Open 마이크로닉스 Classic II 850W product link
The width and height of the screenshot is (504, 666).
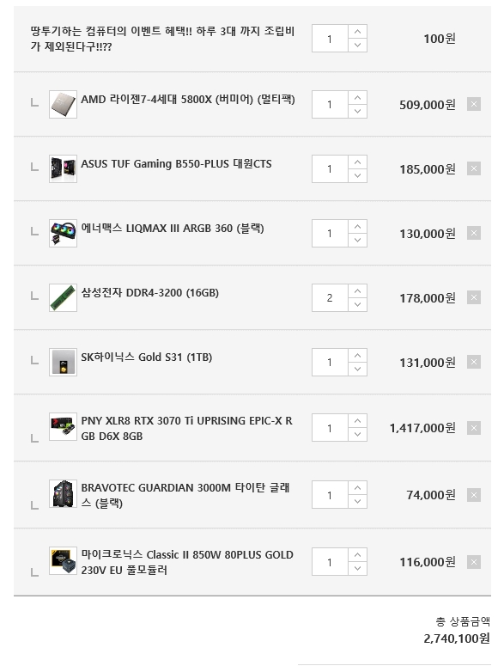pyautogui.click(x=187, y=562)
